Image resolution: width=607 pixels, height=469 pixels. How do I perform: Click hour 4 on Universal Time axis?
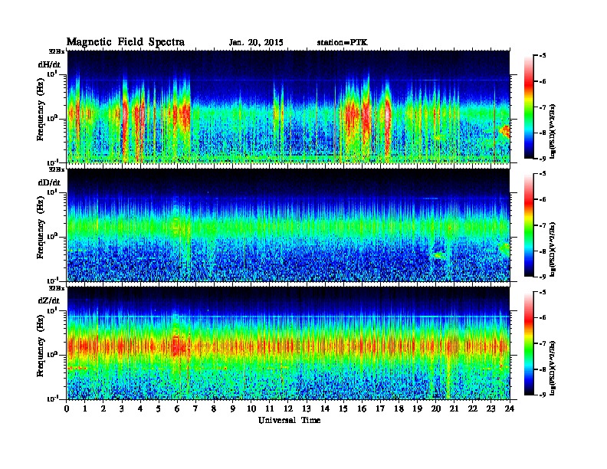click(x=140, y=409)
